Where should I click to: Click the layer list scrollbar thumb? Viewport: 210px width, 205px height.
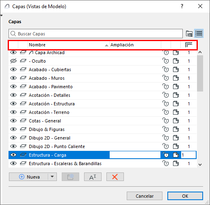click(x=200, y=73)
